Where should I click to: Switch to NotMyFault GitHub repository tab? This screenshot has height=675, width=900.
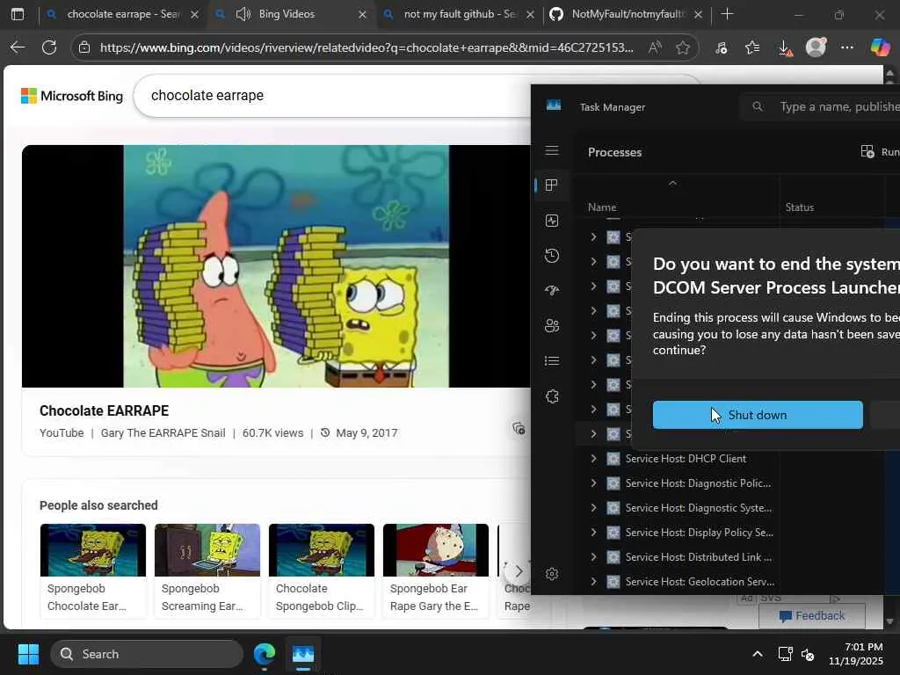click(x=627, y=14)
